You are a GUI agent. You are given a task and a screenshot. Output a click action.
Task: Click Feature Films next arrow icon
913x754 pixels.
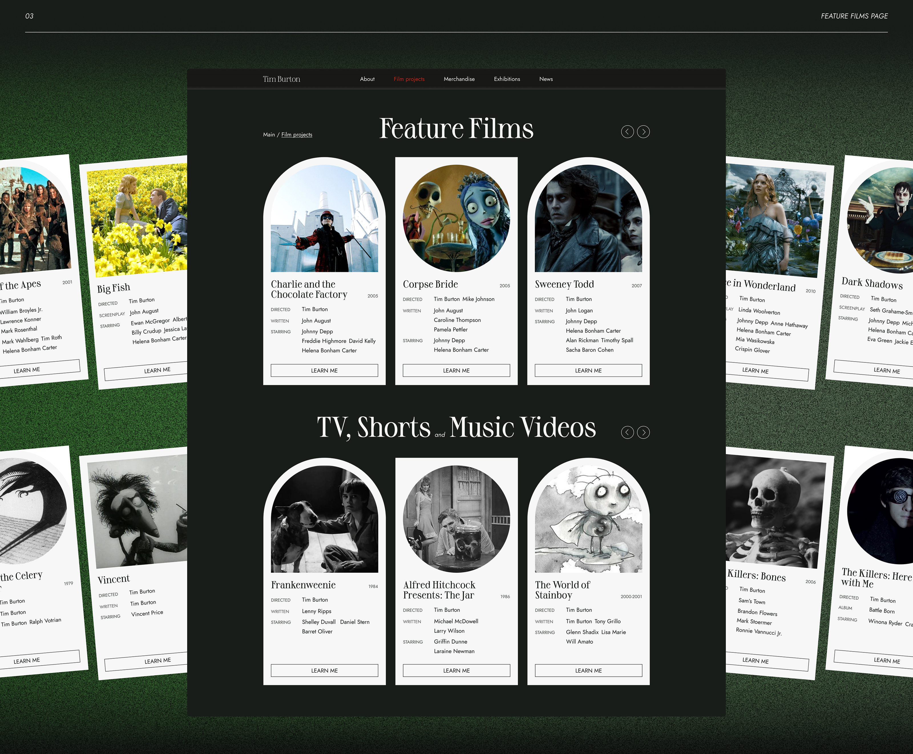pos(643,132)
